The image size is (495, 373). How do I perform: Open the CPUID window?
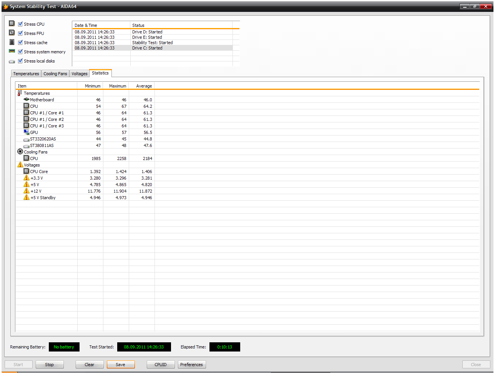point(161,365)
